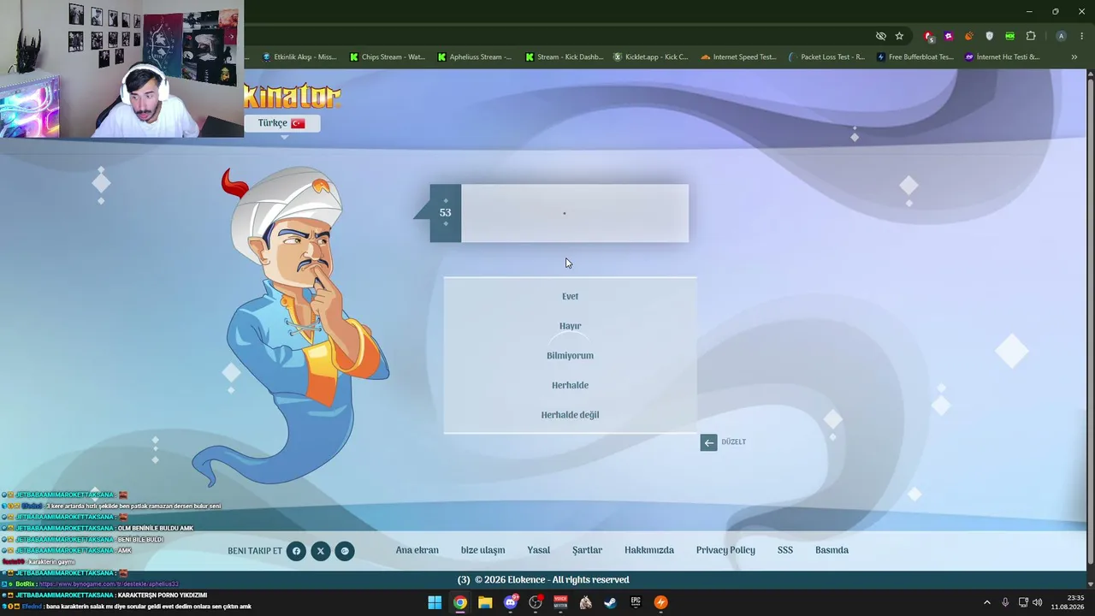Open 'Free Bufferbloat Test' bookmark
The width and height of the screenshot is (1095, 616).
(x=914, y=57)
